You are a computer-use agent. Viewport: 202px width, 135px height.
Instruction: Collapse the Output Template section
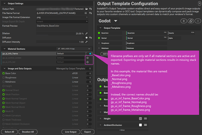[100, 28]
